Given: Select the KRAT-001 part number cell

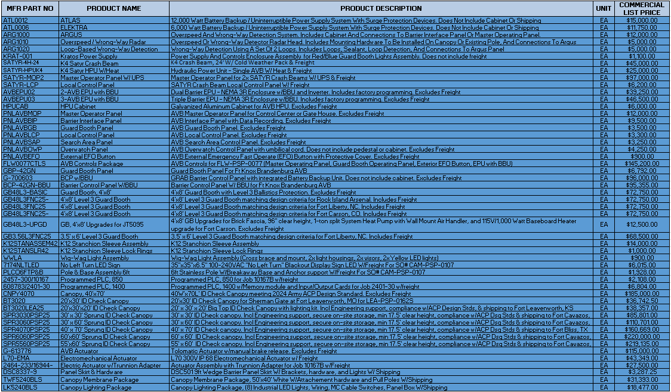Looking at the screenshot, I should [29, 56].
